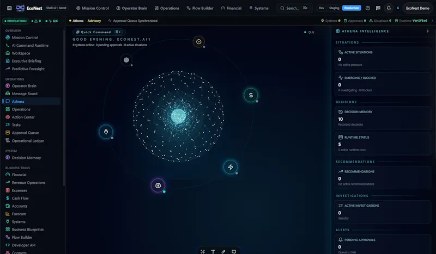Open Financial in top navigation
436x254 pixels.
click(231, 8)
